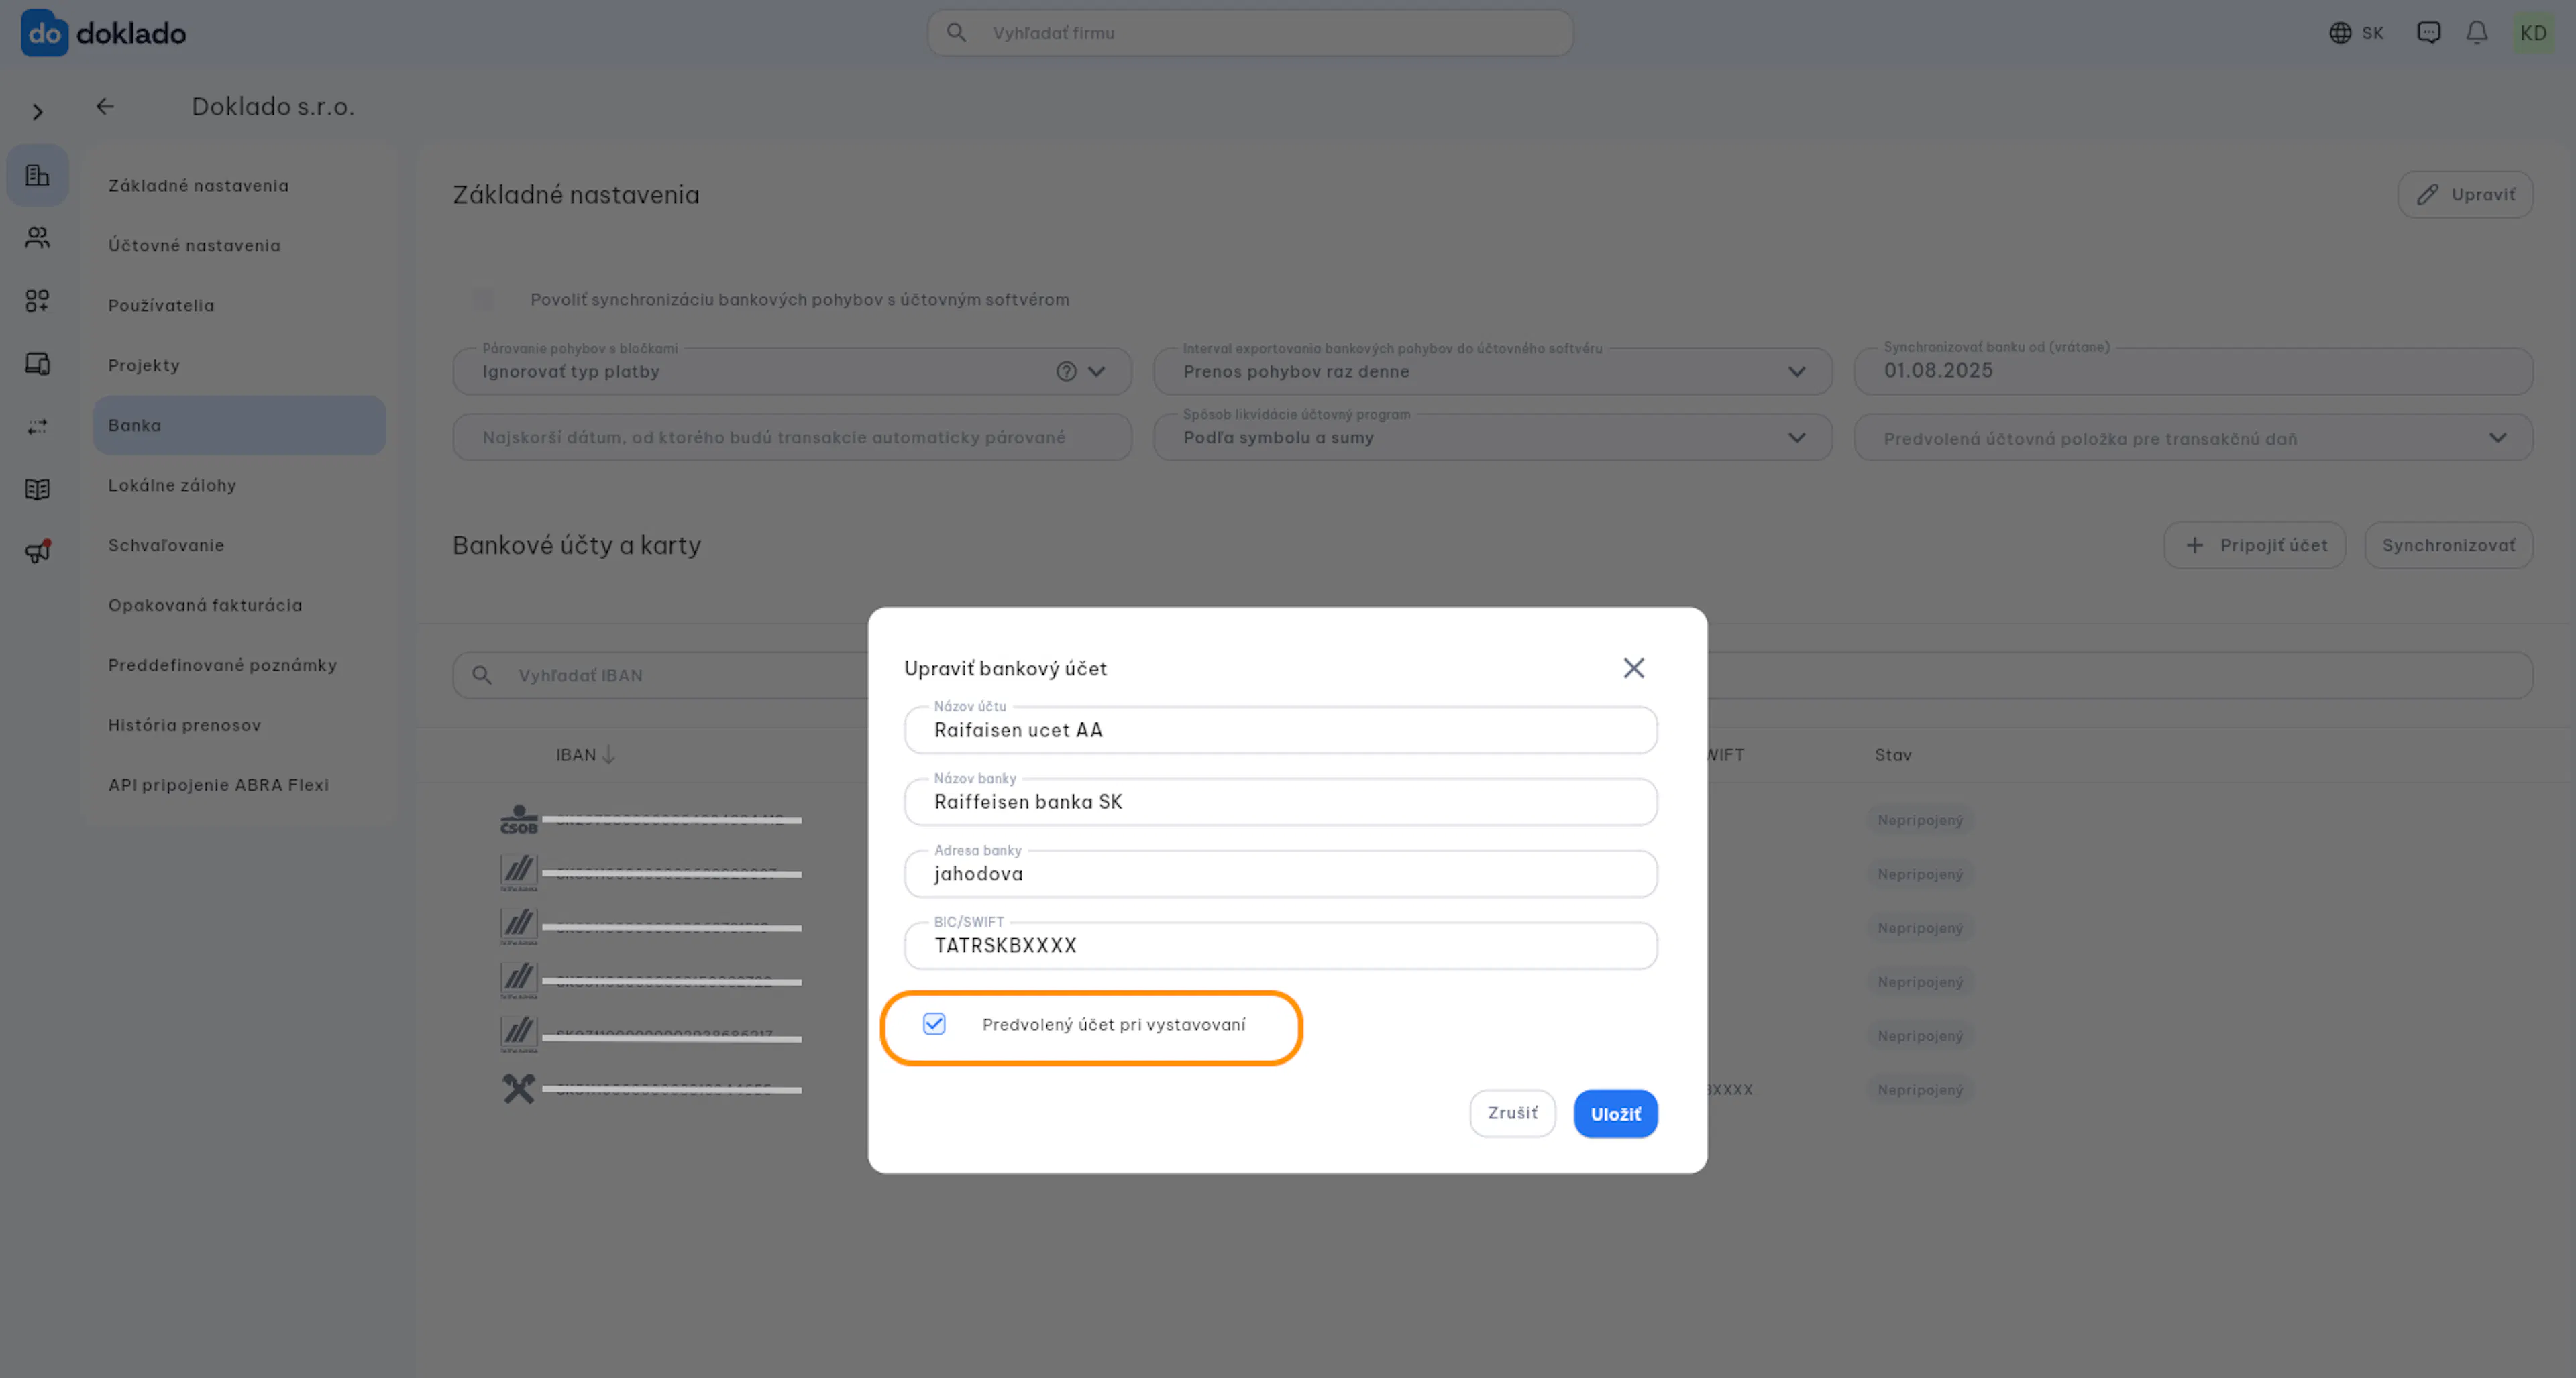Open the devices icon in sidebar
2576x1378 pixels.
point(38,363)
